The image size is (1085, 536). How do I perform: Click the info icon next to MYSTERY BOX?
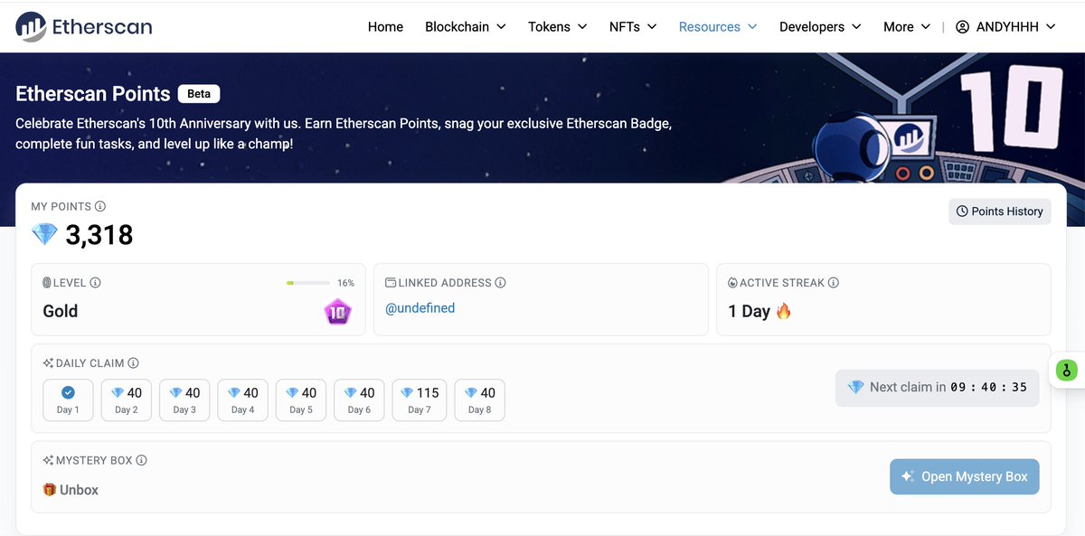point(141,460)
